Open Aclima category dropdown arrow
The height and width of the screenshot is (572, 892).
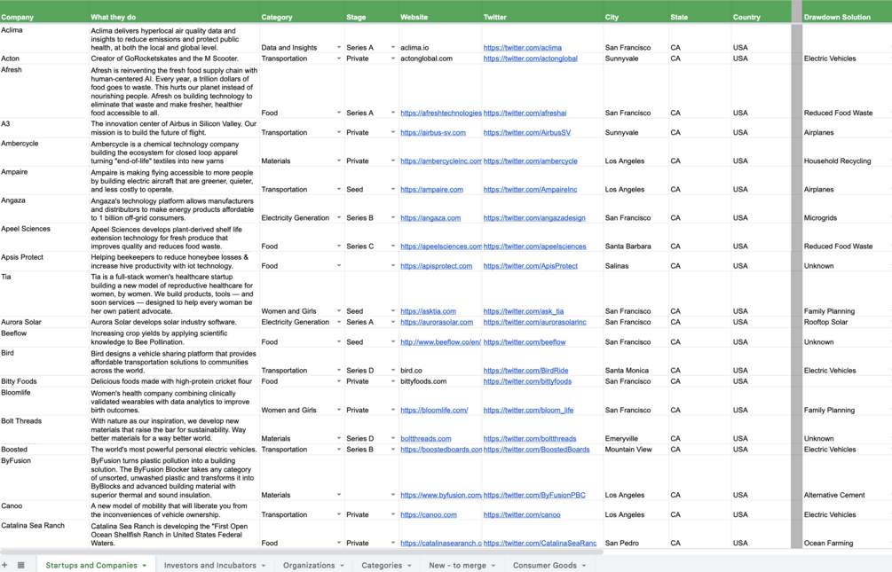pos(339,48)
